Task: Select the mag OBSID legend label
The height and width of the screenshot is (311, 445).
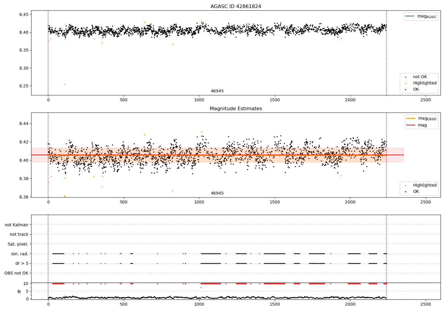Action: pyautogui.click(x=427, y=118)
